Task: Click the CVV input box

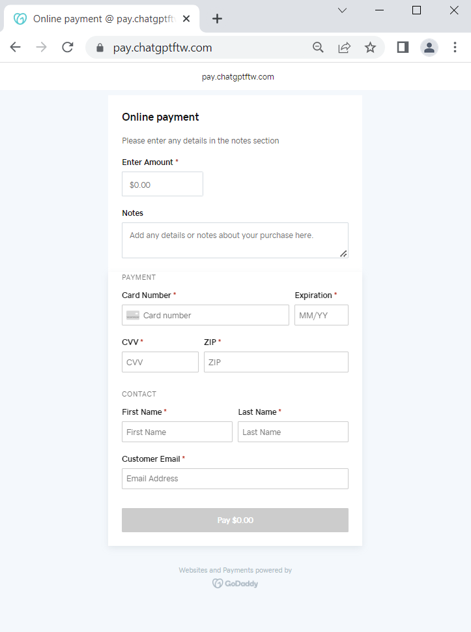Action: (x=160, y=362)
